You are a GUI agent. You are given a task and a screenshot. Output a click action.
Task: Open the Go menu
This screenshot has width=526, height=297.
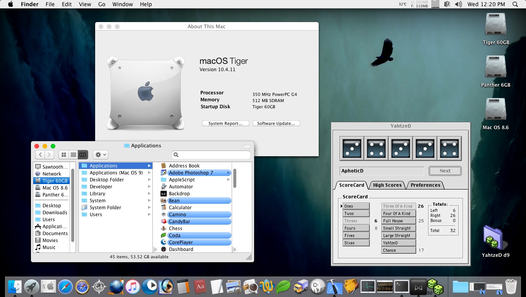(102, 4)
